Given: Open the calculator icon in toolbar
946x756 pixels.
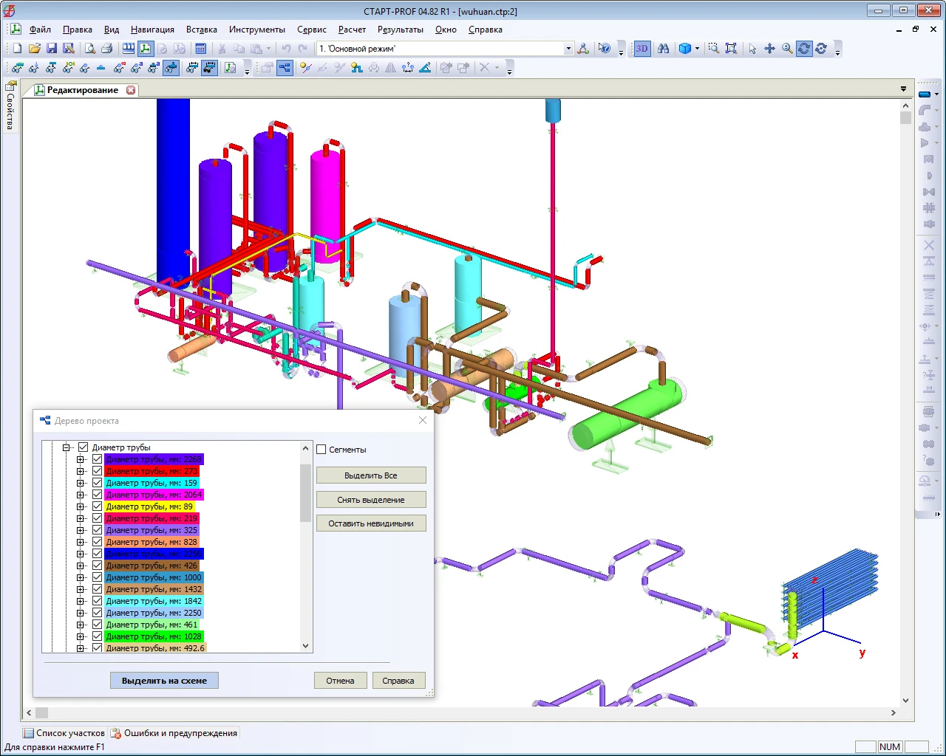Looking at the screenshot, I should coord(200,49).
